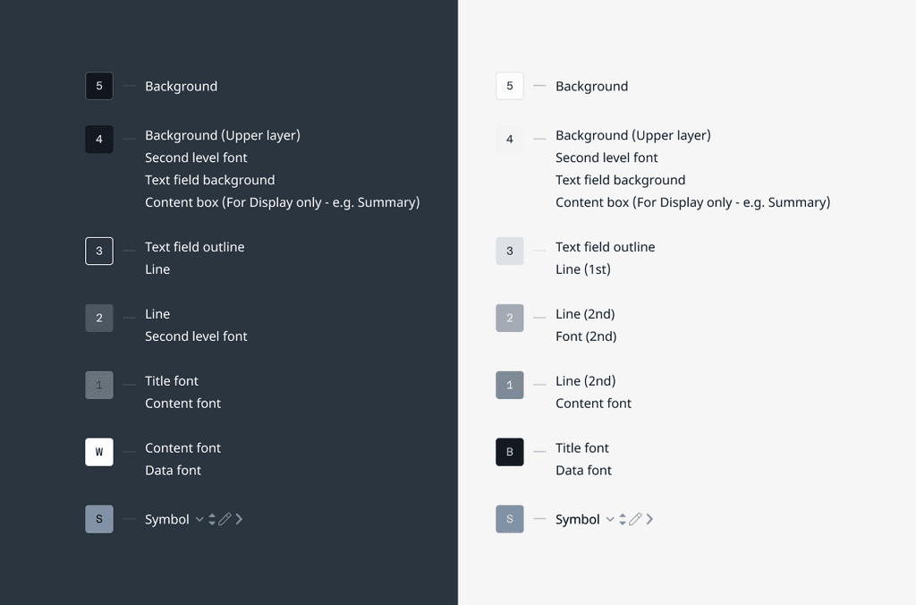Click the pencil edit icon in the light panel
This screenshot has width=916, height=605.
pyautogui.click(x=636, y=519)
